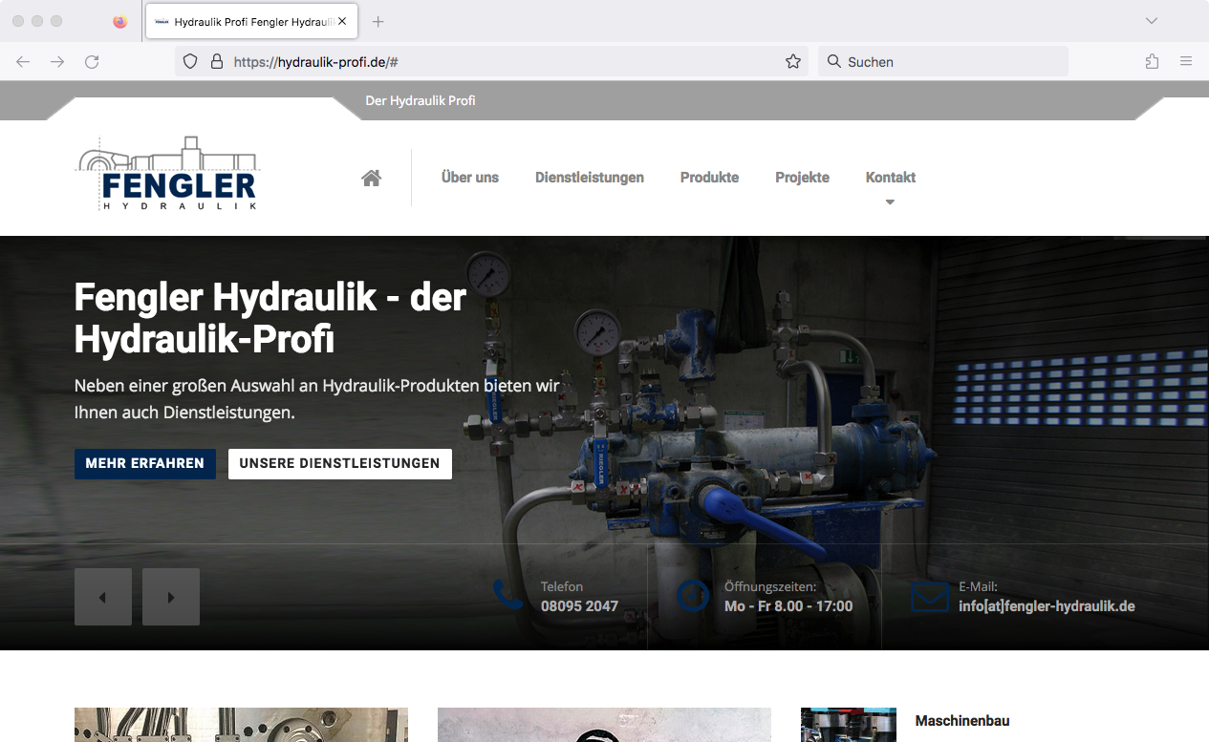The width and height of the screenshot is (1209, 742).
Task: Open the first thumbnail showing metal flange parts
Action: 241,725
